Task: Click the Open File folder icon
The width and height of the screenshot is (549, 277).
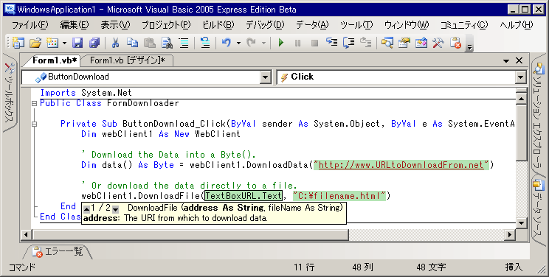Action: 35,43
